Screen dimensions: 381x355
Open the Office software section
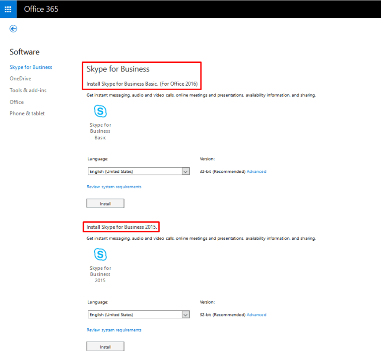click(x=17, y=102)
